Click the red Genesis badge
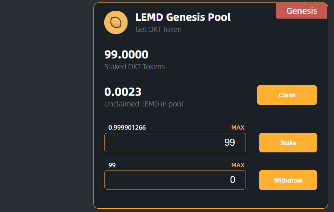This screenshot has width=334, height=212. pos(302,11)
